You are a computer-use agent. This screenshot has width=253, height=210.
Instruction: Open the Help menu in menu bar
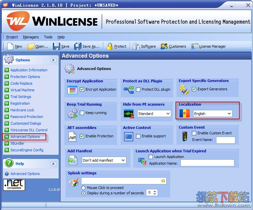click(61, 37)
